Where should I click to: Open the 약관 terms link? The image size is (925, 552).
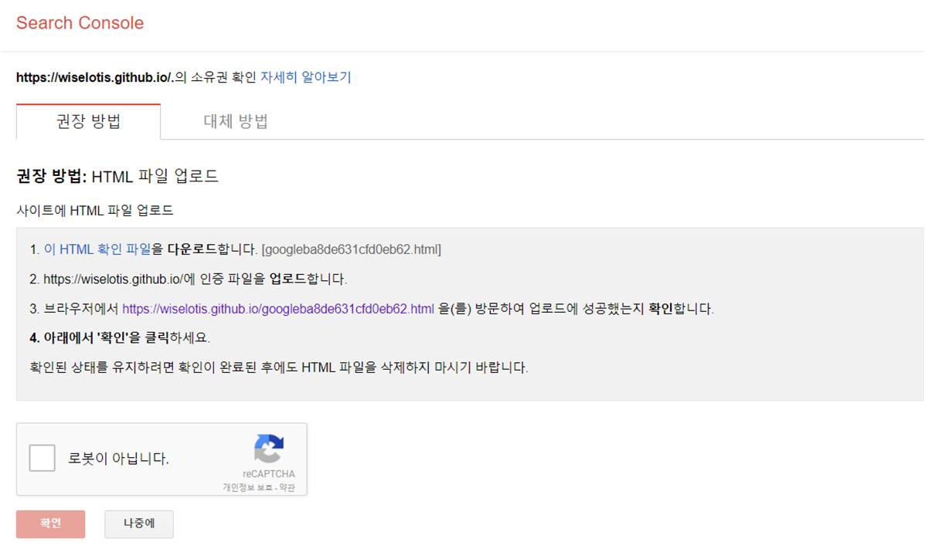(x=287, y=487)
